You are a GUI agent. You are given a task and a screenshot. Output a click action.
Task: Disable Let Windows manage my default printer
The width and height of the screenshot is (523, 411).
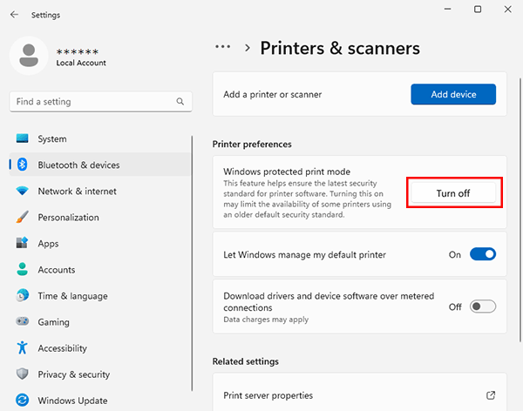tap(482, 254)
